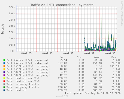Screen dimensions: 124x99
Task: Click the 'Week 29' axis label
Action: pyautogui.click(x=26, y=53)
